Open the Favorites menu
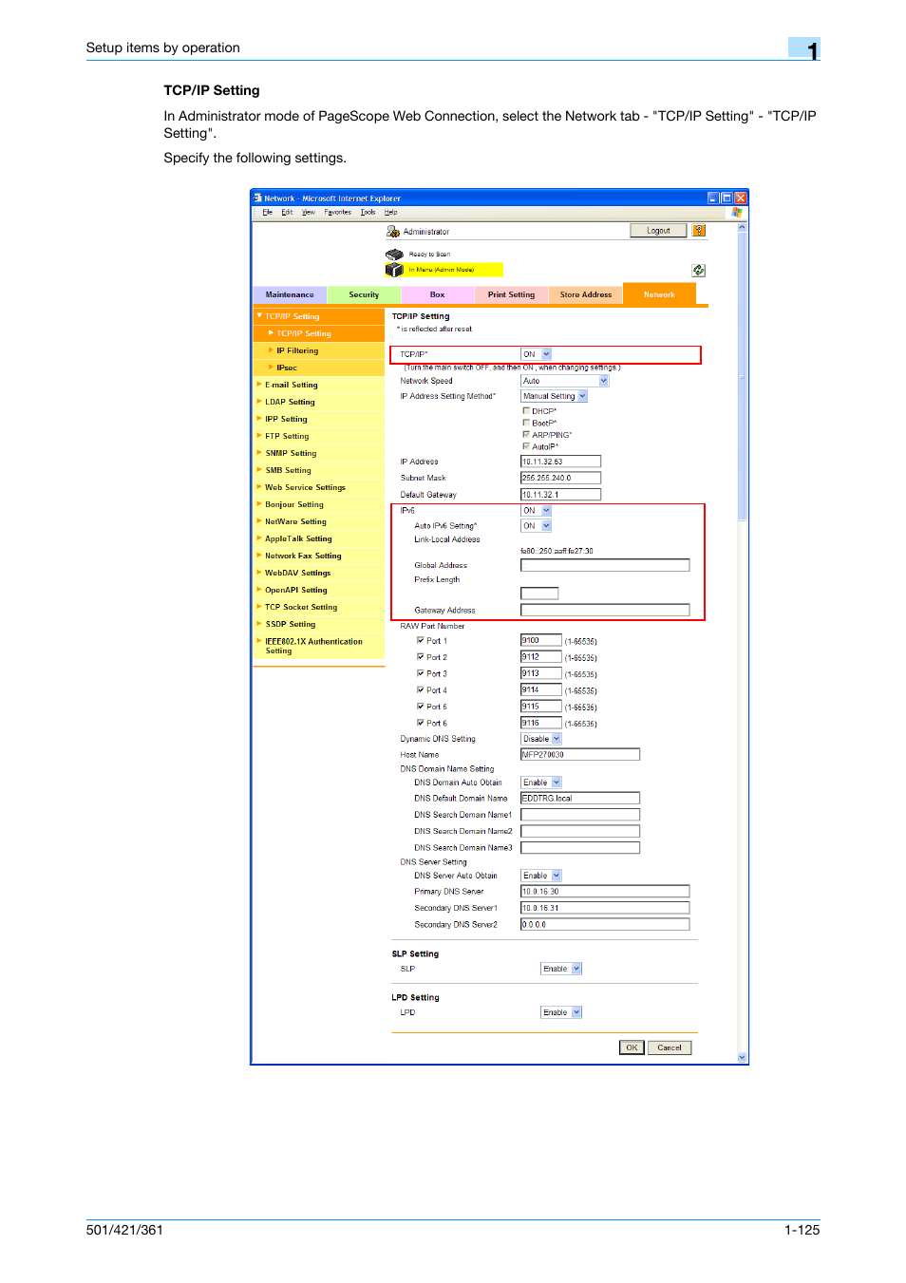Viewport: 906px width, 1283px height. tap(337, 213)
